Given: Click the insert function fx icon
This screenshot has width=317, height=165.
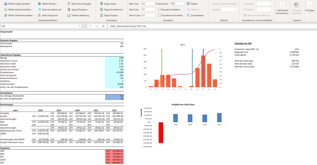Looking at the screenshot, I should pyautogui.click(x=103, y=26).
